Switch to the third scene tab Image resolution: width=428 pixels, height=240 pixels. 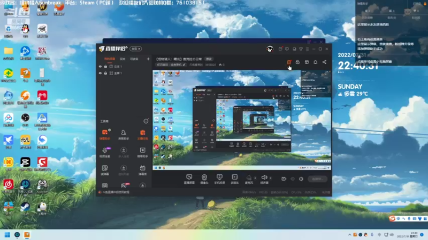point(134,59)
